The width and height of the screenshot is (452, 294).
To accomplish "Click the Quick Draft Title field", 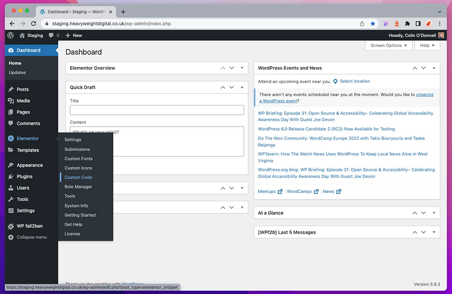I will 157,110.
